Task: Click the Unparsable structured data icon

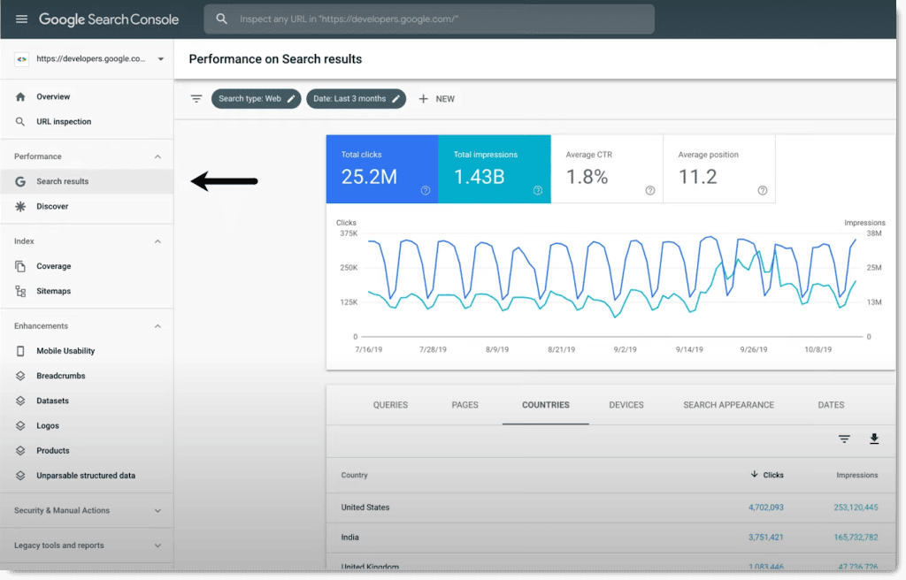Action: click(20, 476)
